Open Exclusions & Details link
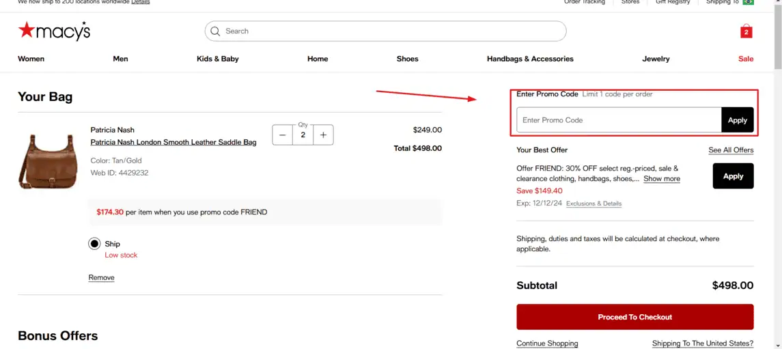Screen dimensions: 782x349 [x=594, y=204]
